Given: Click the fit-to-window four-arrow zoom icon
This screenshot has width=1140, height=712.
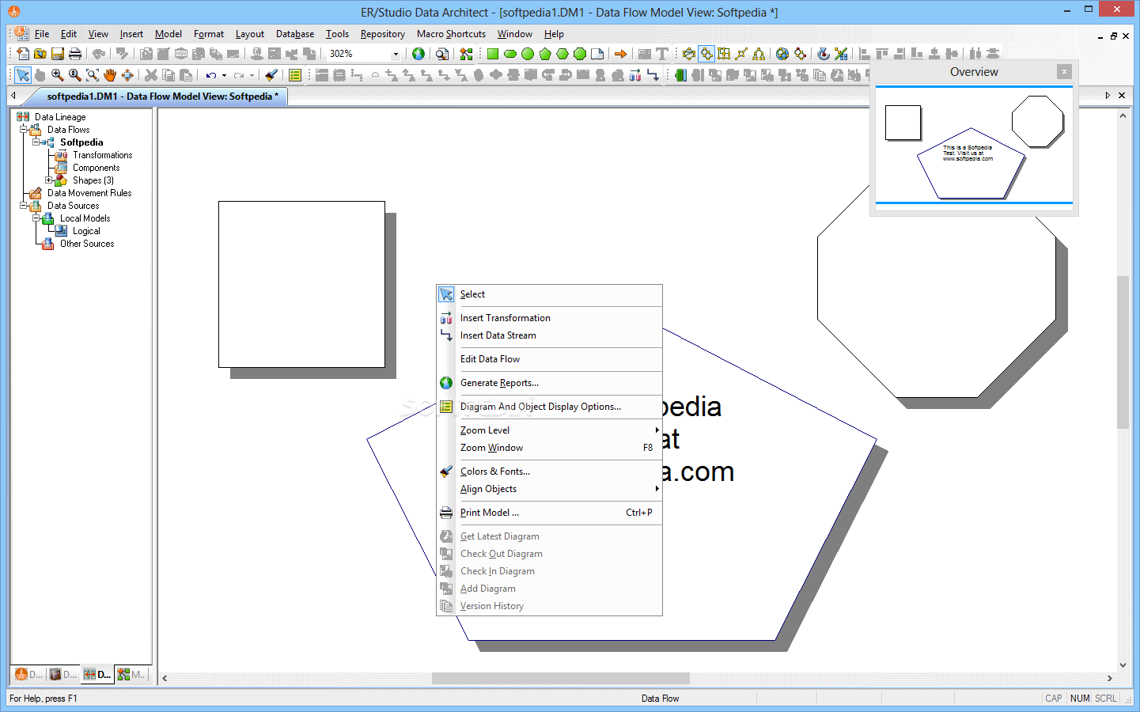Looking at the screenshot, I should pyautogui.click(x=127, y=75).
